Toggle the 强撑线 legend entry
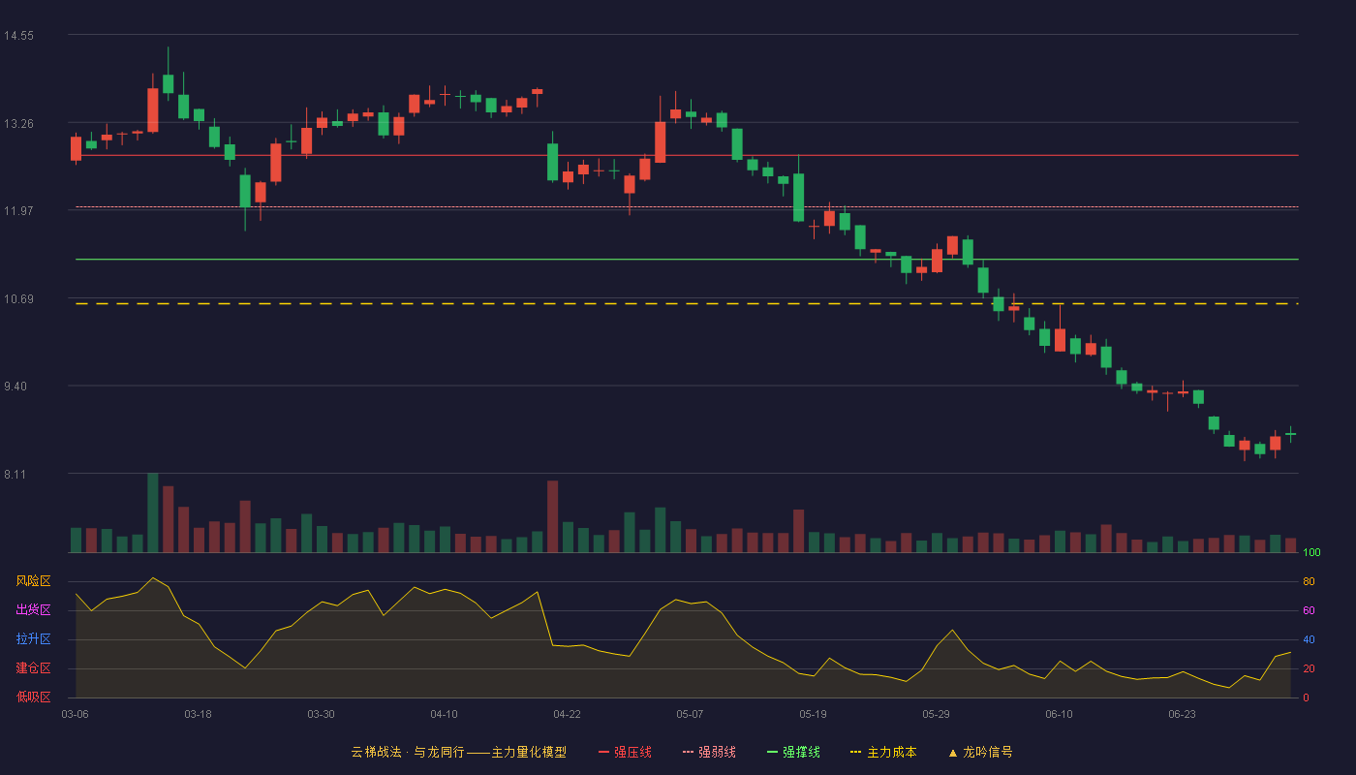 pos(793,752)
